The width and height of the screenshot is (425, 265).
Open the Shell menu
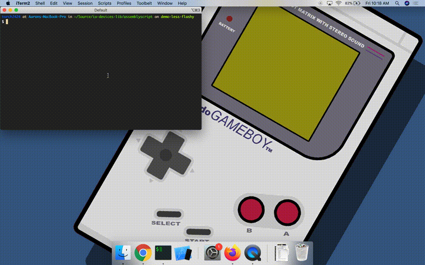click(x=40, y=3)
